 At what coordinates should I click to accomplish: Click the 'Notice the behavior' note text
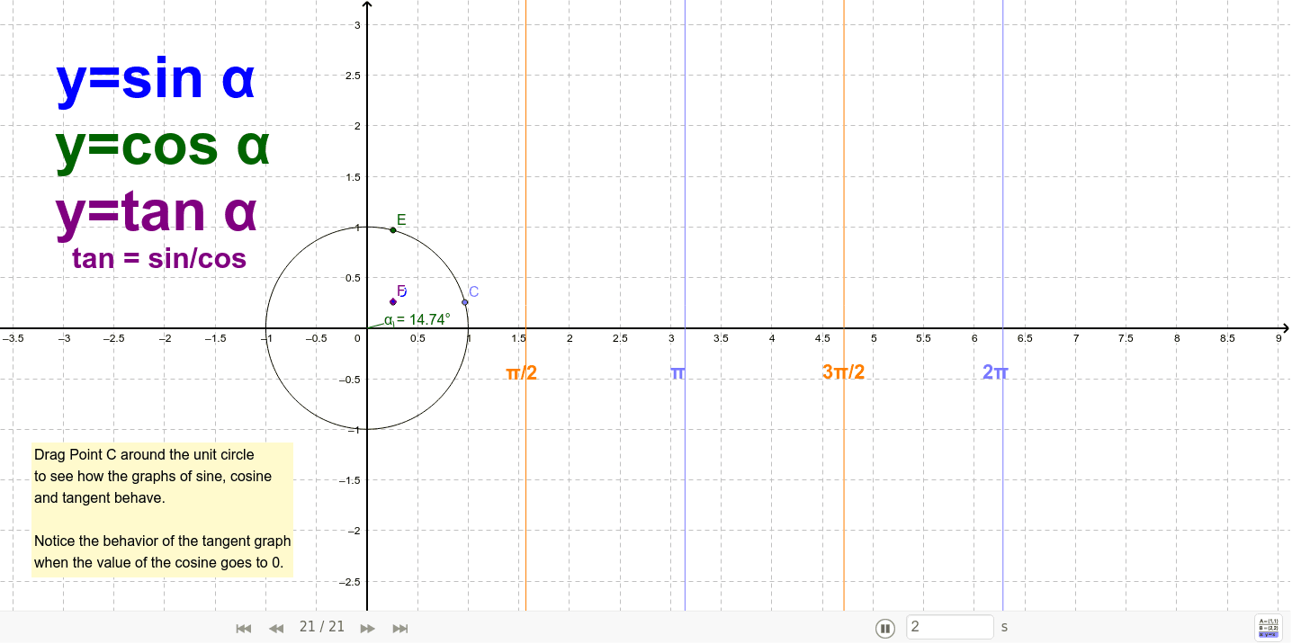pos(163,552)
